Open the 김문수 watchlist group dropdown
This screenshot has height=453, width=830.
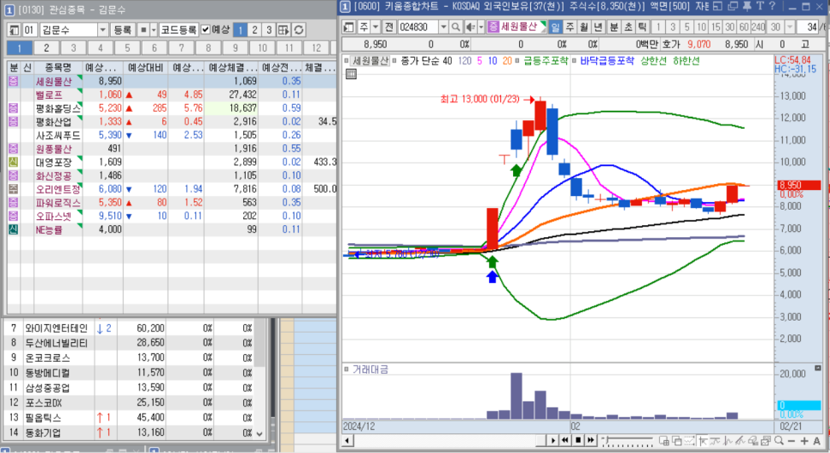[x=103, y=30]
